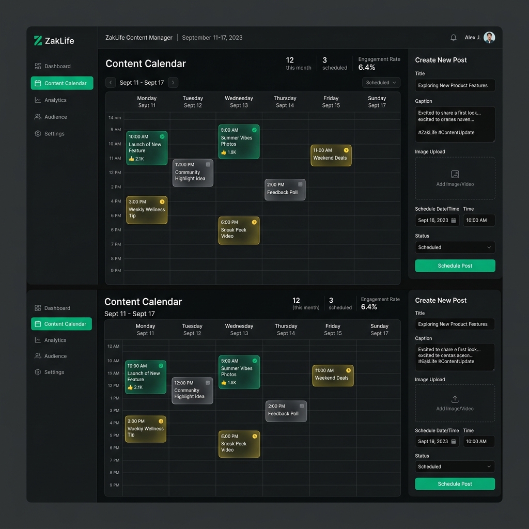Open Community Highlight Idea event in the upper calendar

193,173
